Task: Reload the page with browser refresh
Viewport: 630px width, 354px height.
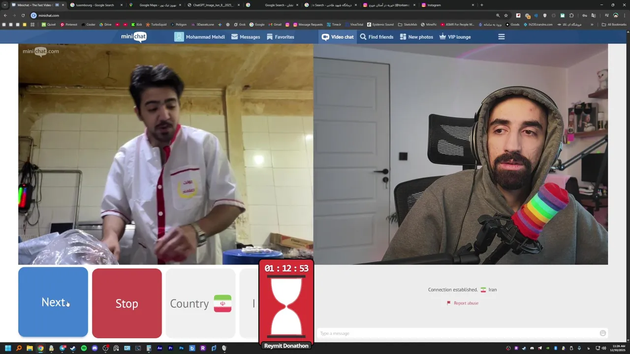Action: tap(23, 15)
